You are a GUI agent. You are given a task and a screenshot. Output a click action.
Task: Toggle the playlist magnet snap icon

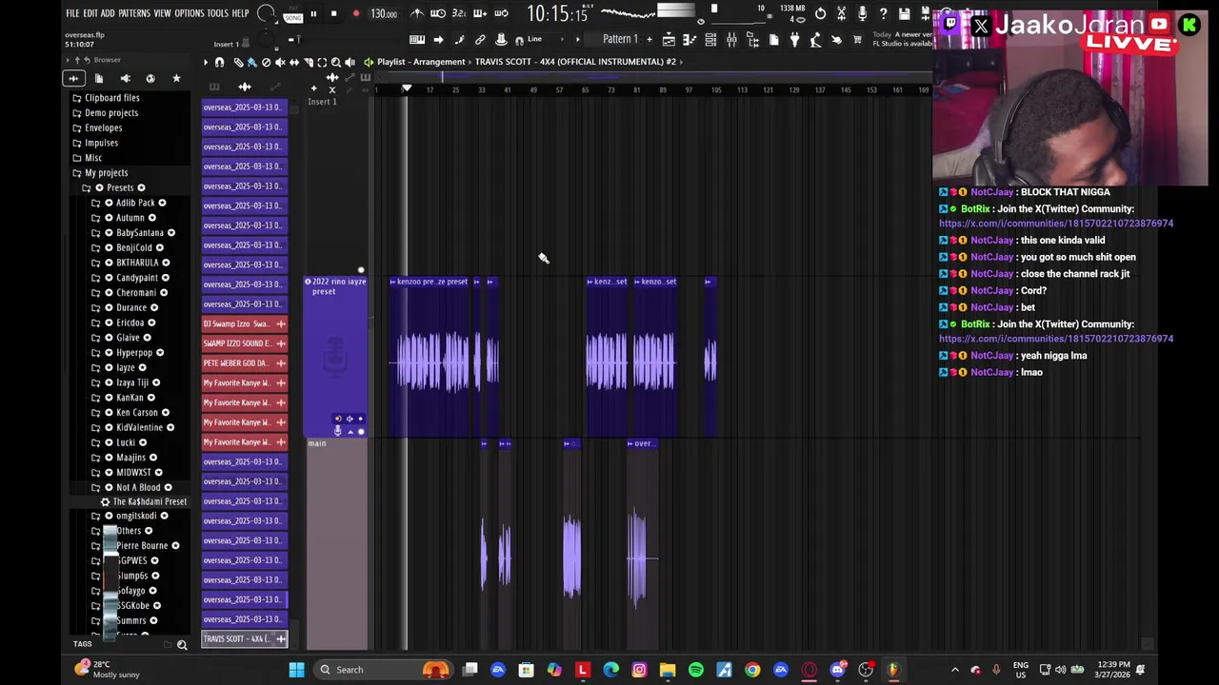219,62
